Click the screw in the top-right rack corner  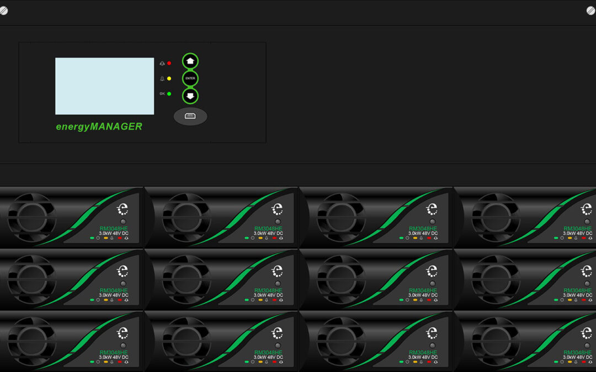(590, 10)
